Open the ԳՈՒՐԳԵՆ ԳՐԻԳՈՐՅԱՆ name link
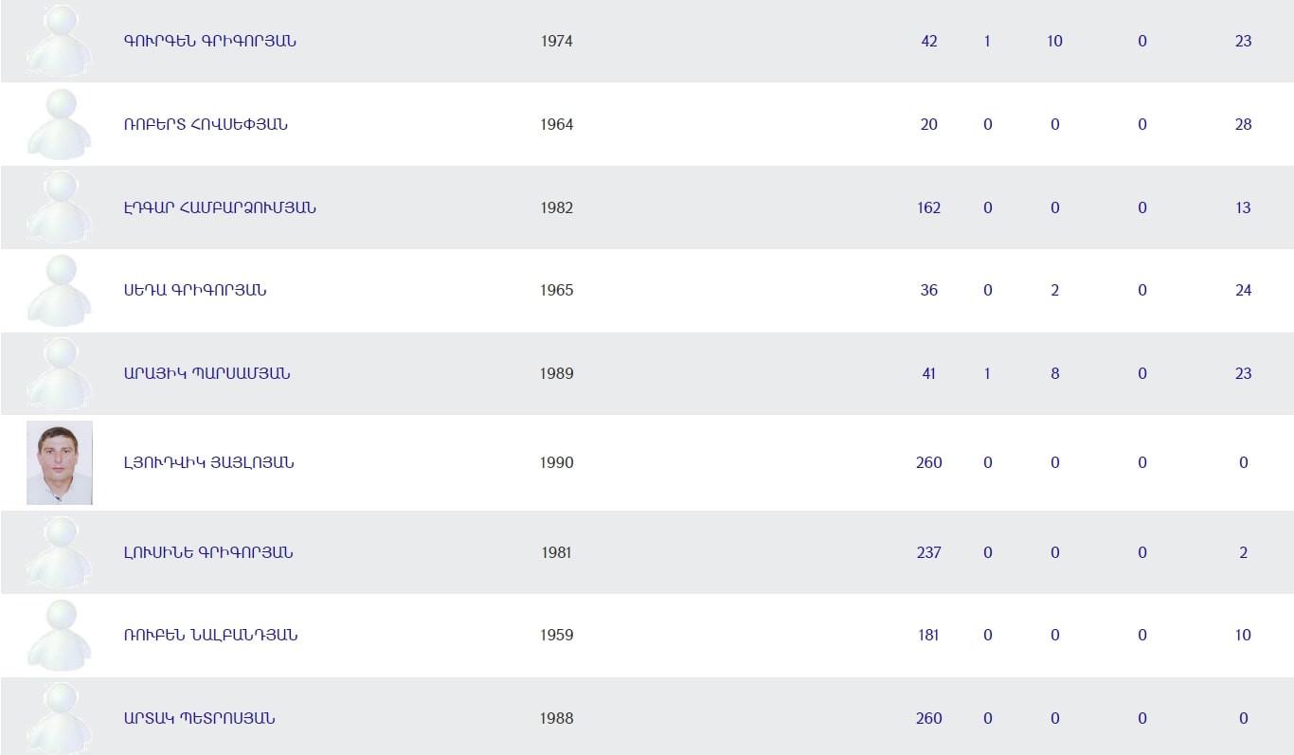1294x755 pixels. coord(209,41)
